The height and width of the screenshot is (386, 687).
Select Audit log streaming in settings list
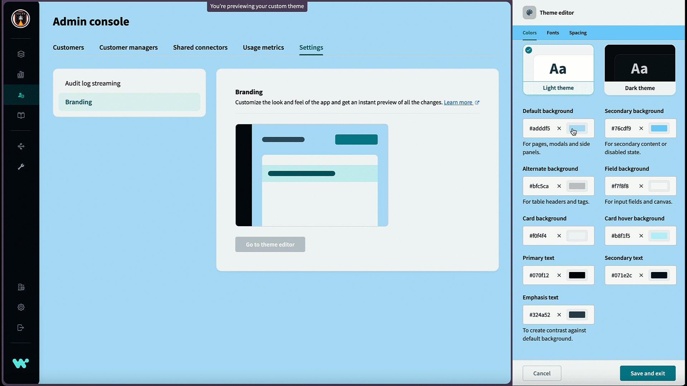93,83
